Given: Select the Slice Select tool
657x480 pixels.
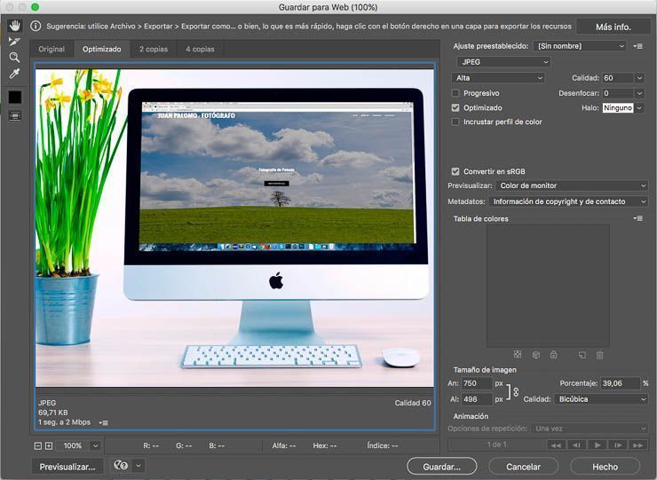Looking at the screenshot, I should pyautogui.click(x=14, y=41).
